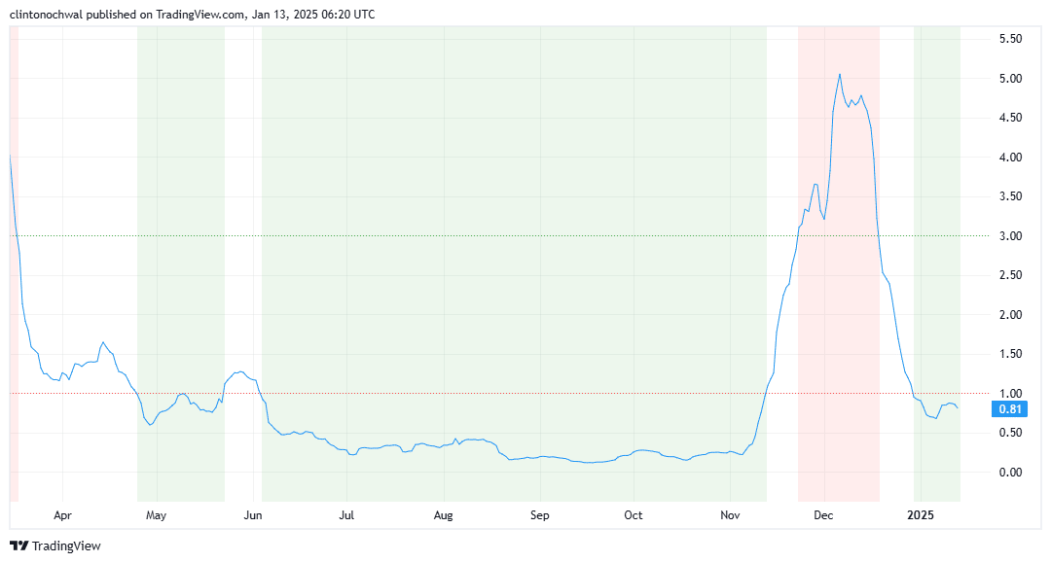Select the Dec label on time axis
1051x563 pixels.
coord(824,514)
